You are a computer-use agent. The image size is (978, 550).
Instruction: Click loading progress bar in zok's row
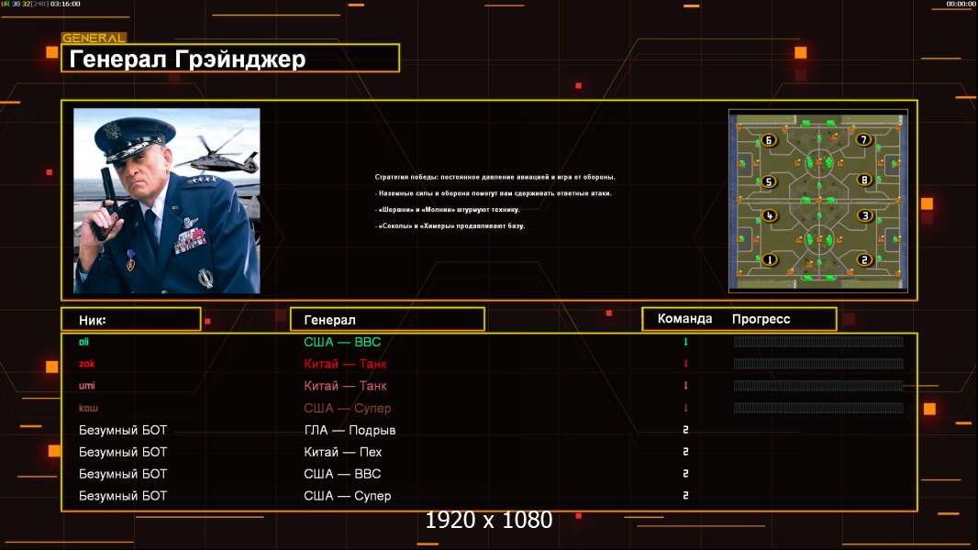[x=818, y=364]
